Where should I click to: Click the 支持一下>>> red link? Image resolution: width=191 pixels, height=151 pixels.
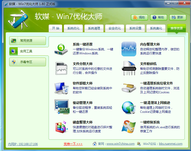point(73,144)
